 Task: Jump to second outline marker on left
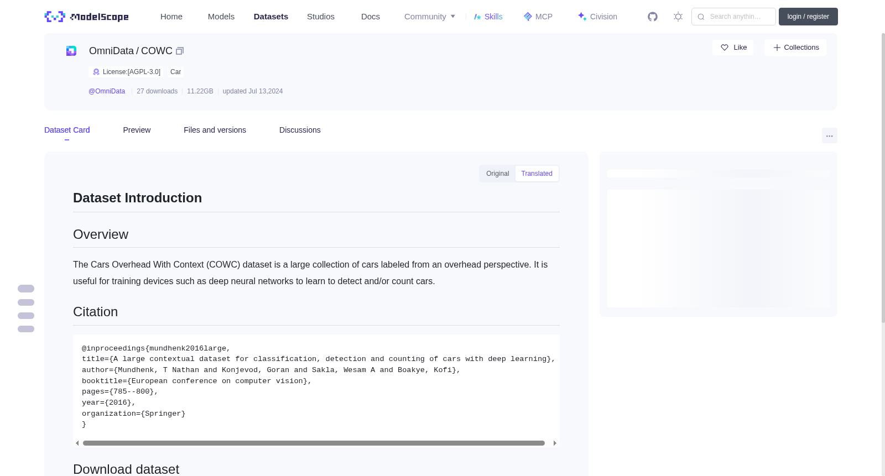26,302
